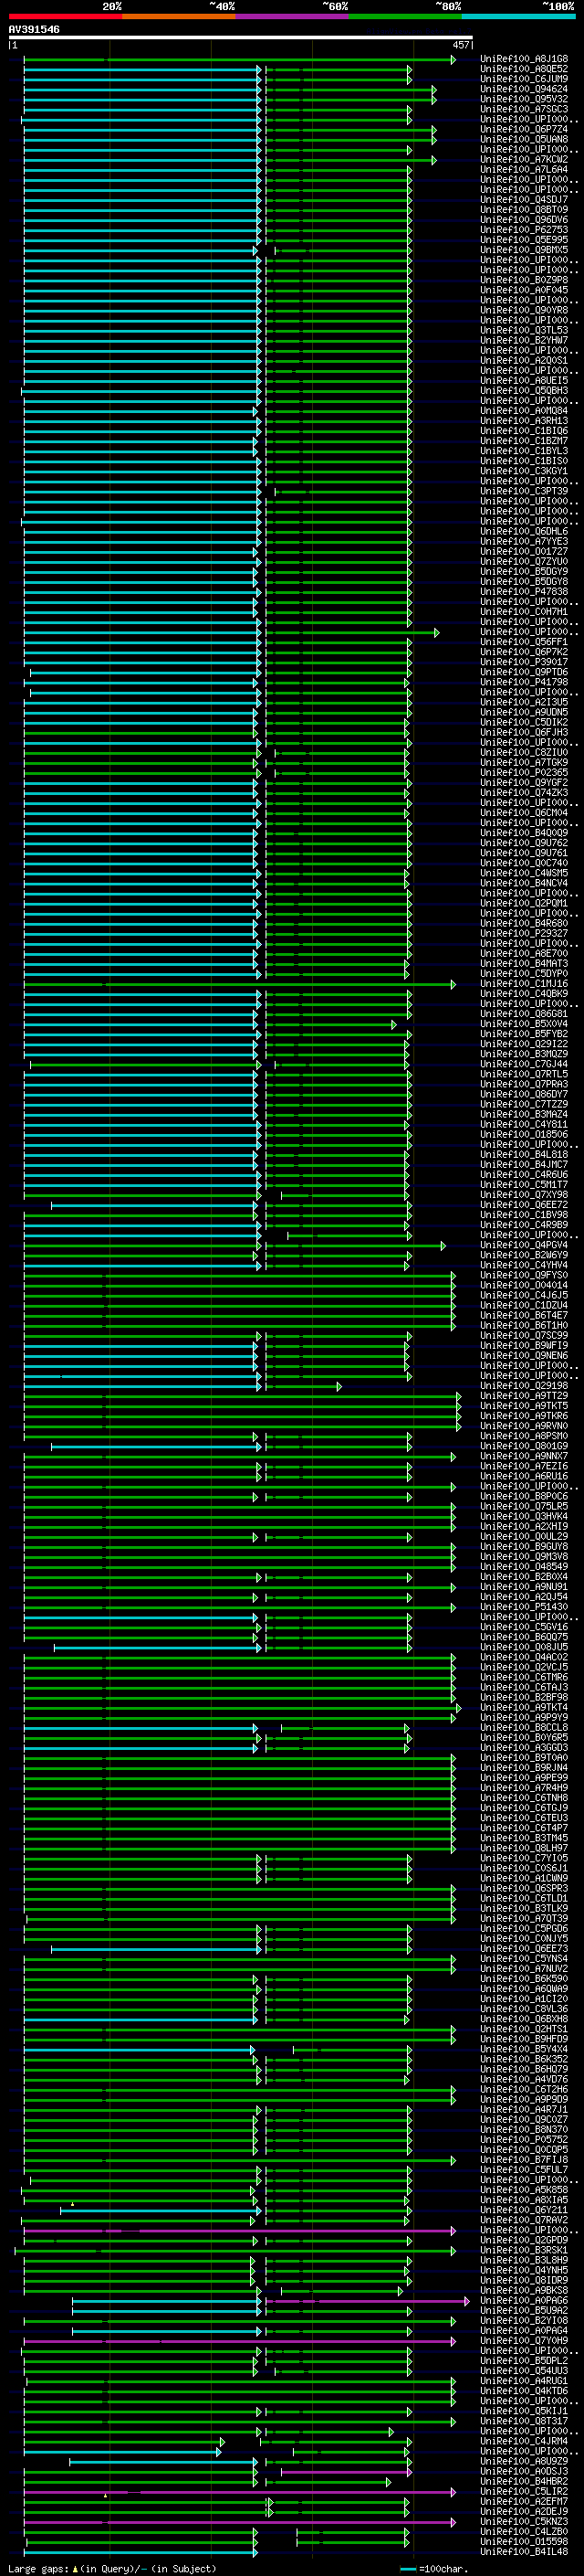Select hit label UniRef100_C5KNZ3
Screen dimensions: 584x2576
(x=524, y=2521)
